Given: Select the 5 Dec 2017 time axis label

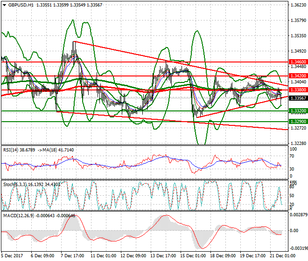Looking at the screenshot, I should (x=12, y=256).
